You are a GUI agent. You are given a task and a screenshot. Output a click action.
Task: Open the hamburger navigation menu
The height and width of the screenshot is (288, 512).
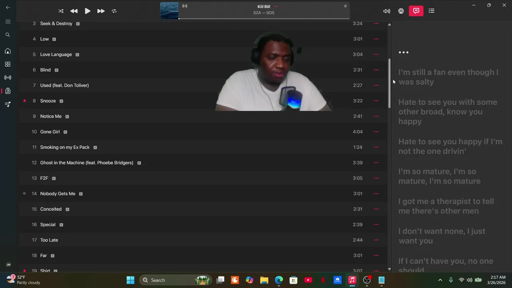[8, 22]
